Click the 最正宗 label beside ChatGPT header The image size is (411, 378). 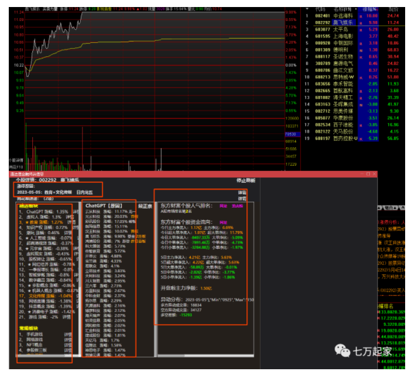coord(145,206)
